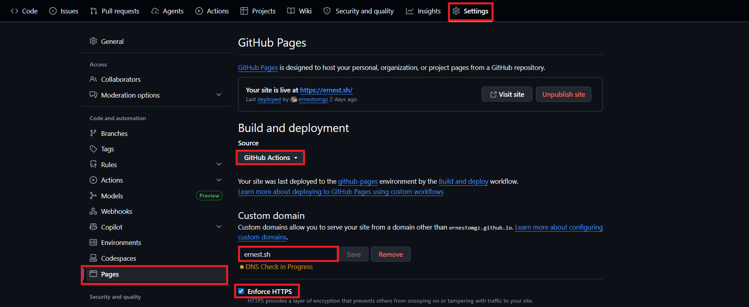Image resolution: width=749 pixels, height=307 pixels.
Task: Open the Insights tab
Action: click(x=423, y=11)
